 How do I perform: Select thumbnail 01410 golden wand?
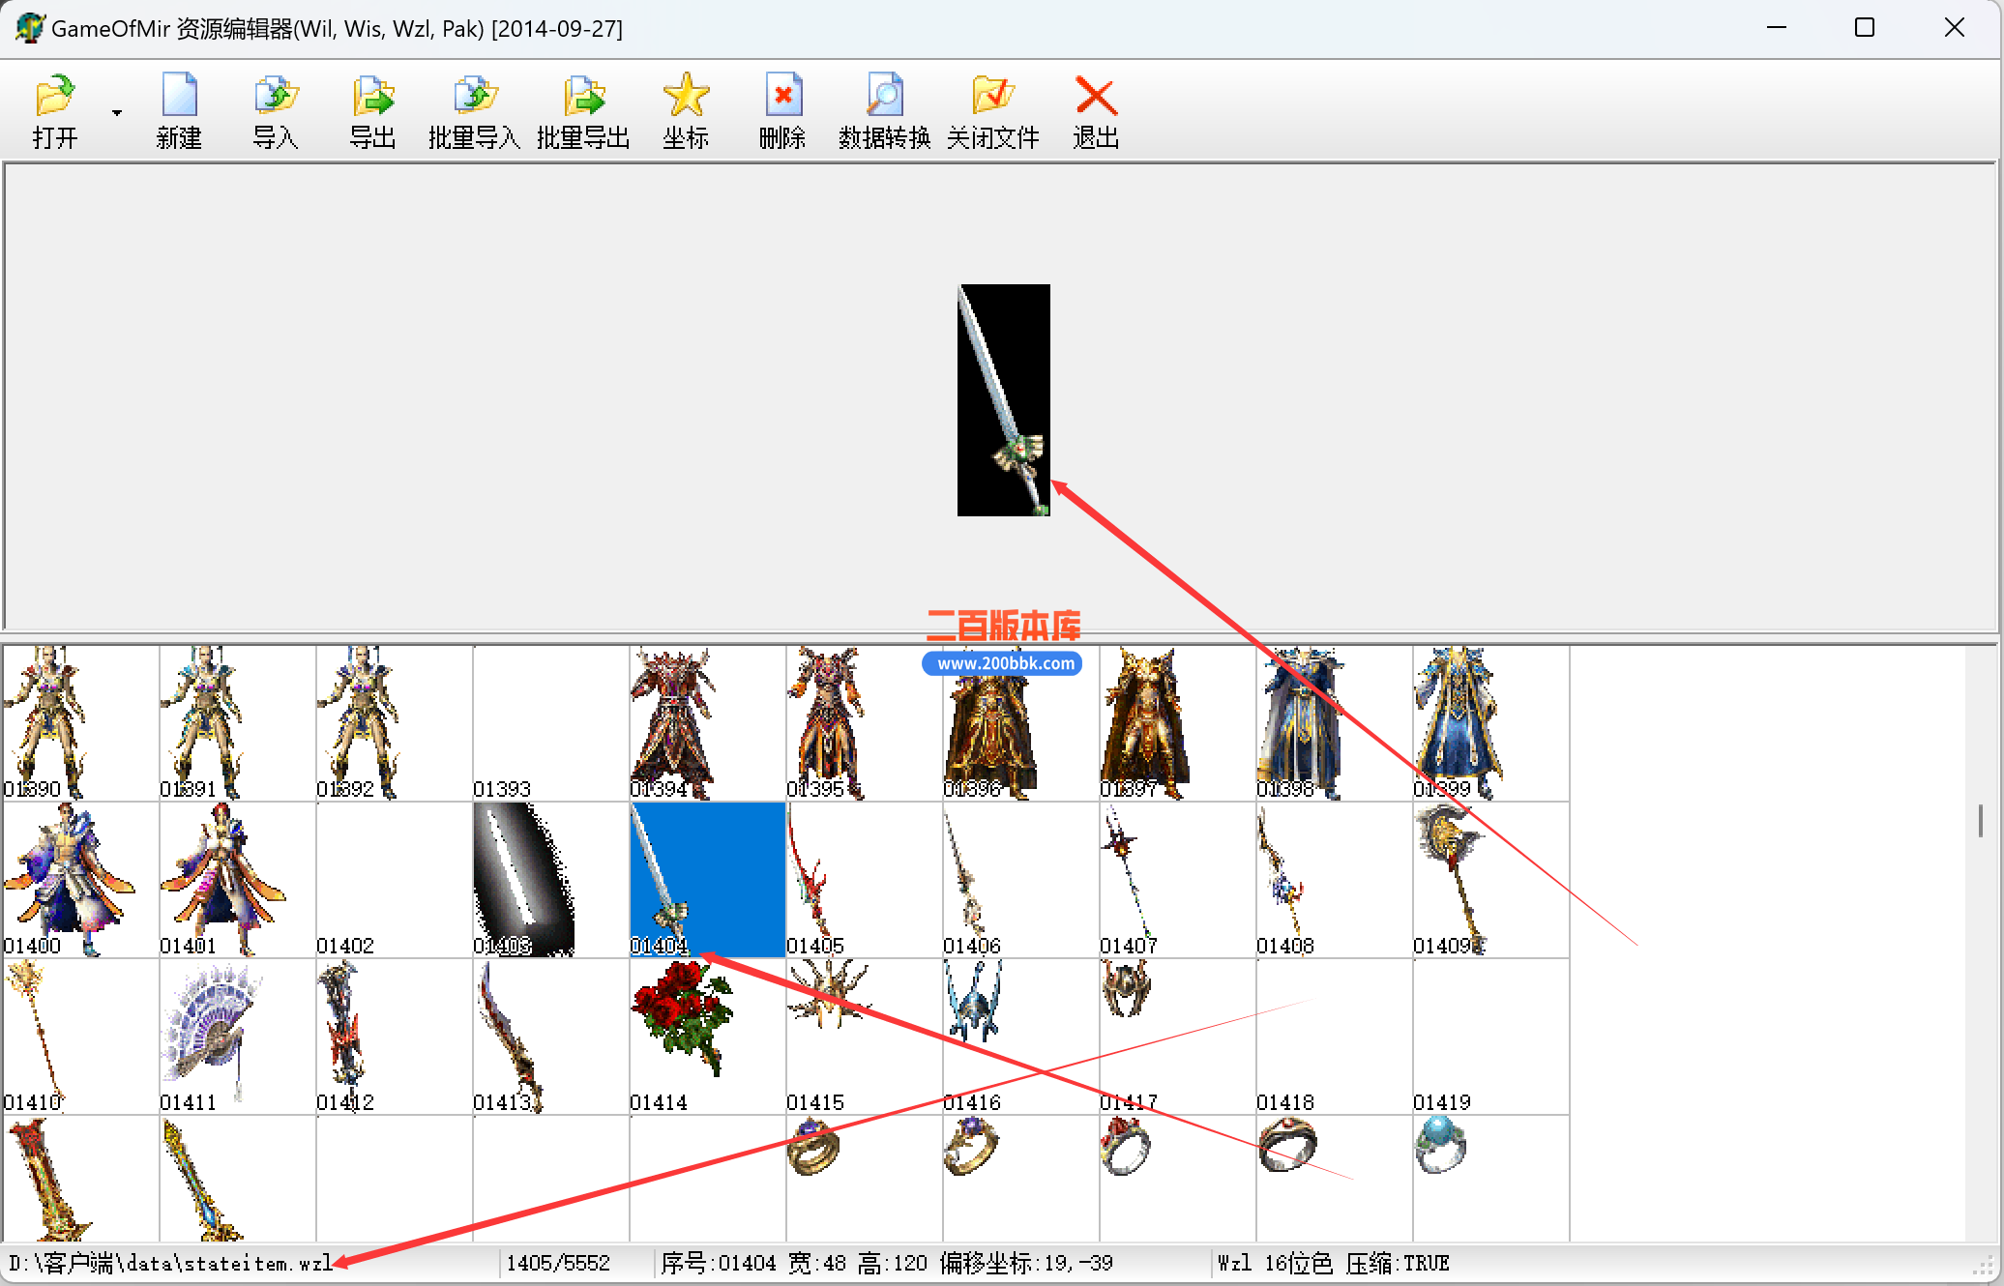[x=81, y=1037]
